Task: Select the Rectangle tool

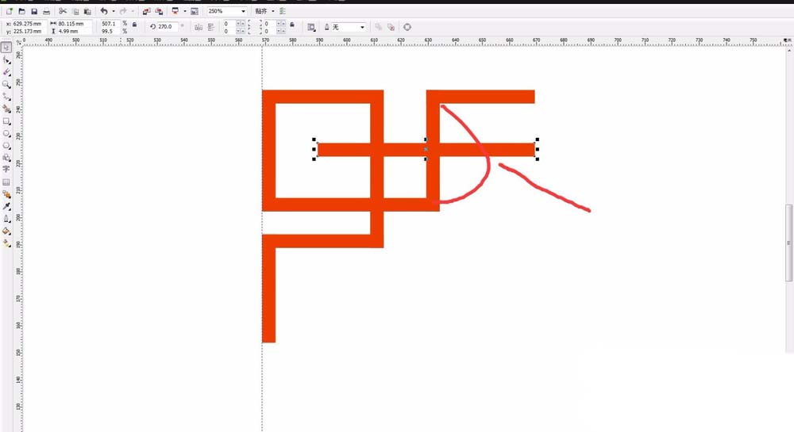Action: (6, 121)
